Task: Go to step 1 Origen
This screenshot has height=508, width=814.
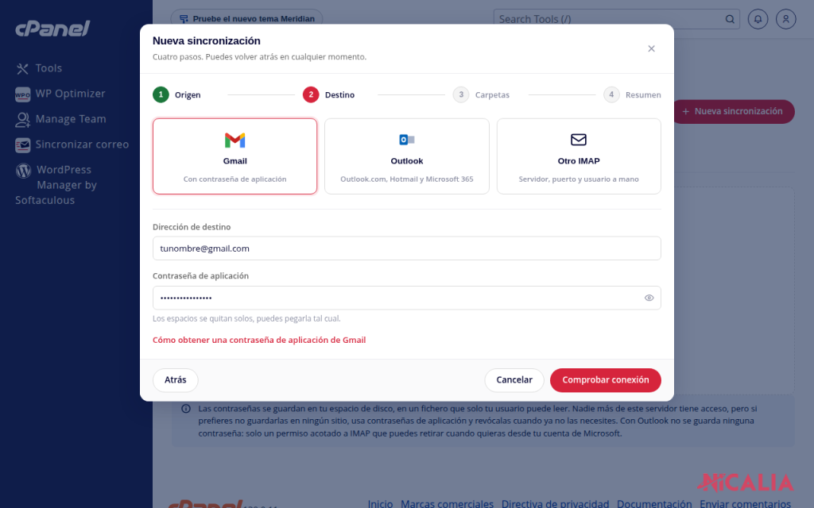Action: pyautogui.click(x=176, y=95)
